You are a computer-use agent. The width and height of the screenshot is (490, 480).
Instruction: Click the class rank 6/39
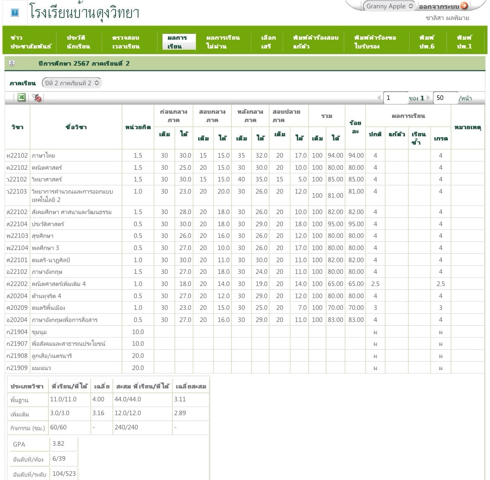pos(59,459)
